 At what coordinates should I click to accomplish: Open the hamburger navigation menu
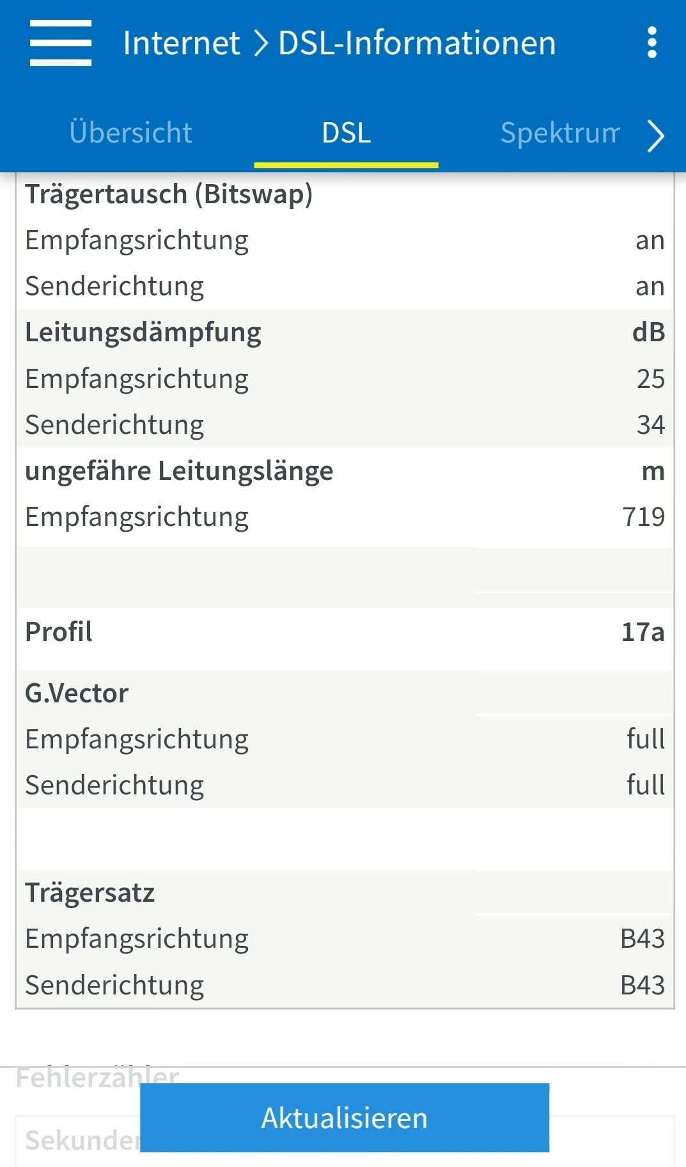point(61,43)
